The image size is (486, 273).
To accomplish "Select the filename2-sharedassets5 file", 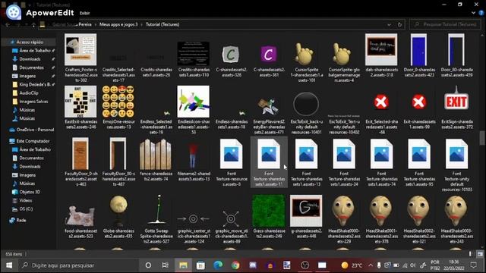I will coord(193,155).
